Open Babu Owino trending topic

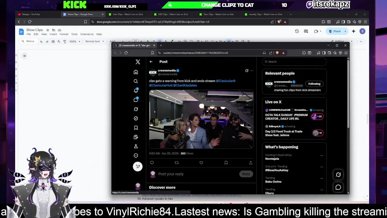point(273,182)
